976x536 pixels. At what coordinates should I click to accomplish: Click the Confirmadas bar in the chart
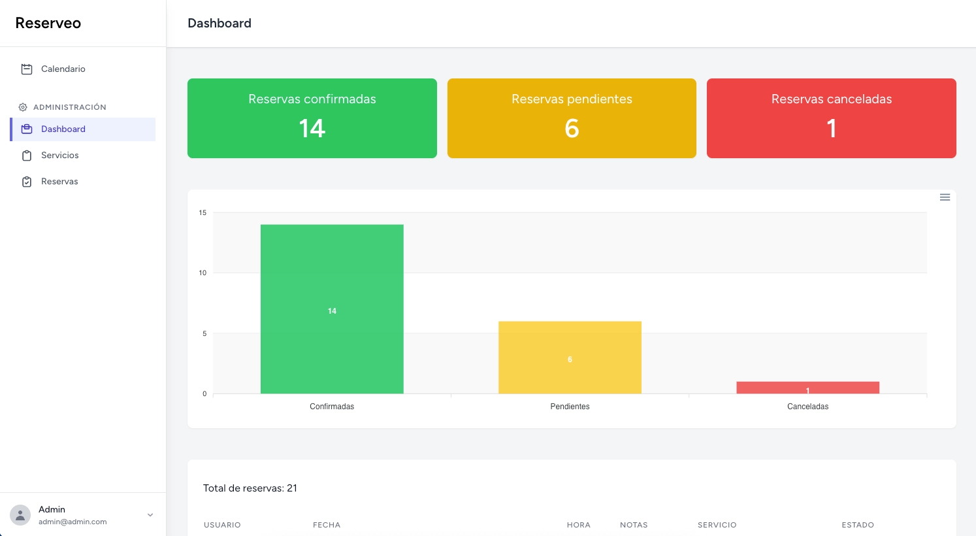[332, 310]
